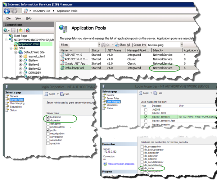Click the greyed Forward arrow in IIS Manager
The height and width of the screenshot is (180, 217).
14,11
